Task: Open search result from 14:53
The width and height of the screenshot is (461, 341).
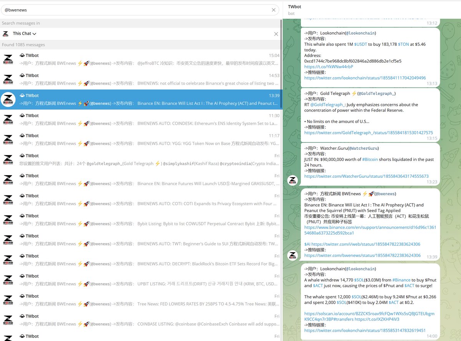Action: [x=141, y=79]
